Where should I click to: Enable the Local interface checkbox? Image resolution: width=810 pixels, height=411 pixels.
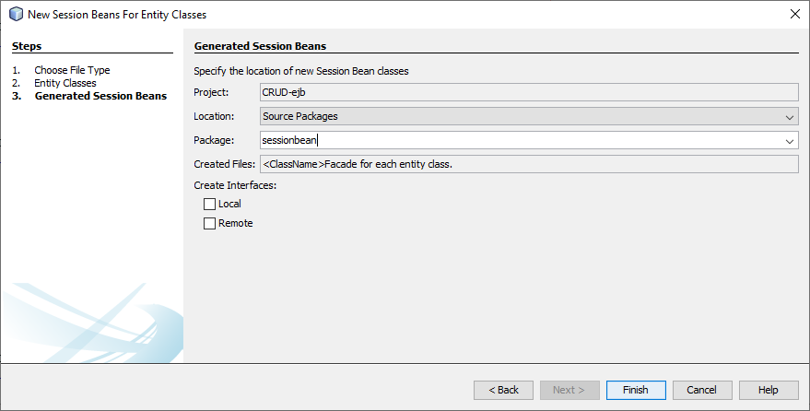coord(209,204)
